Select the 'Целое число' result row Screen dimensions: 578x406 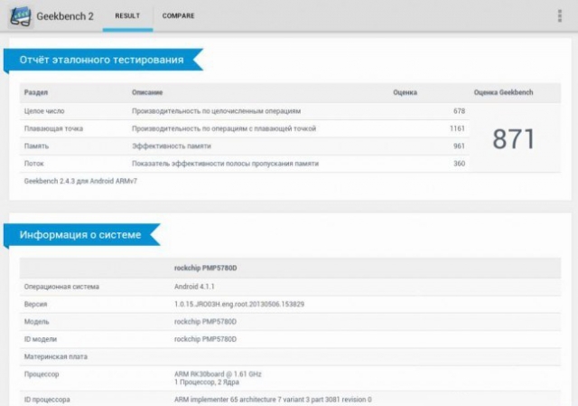pos(244,111)
